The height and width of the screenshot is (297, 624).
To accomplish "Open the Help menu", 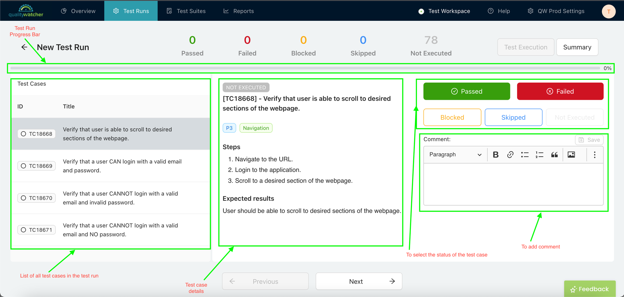I will [x=499, y=11].
